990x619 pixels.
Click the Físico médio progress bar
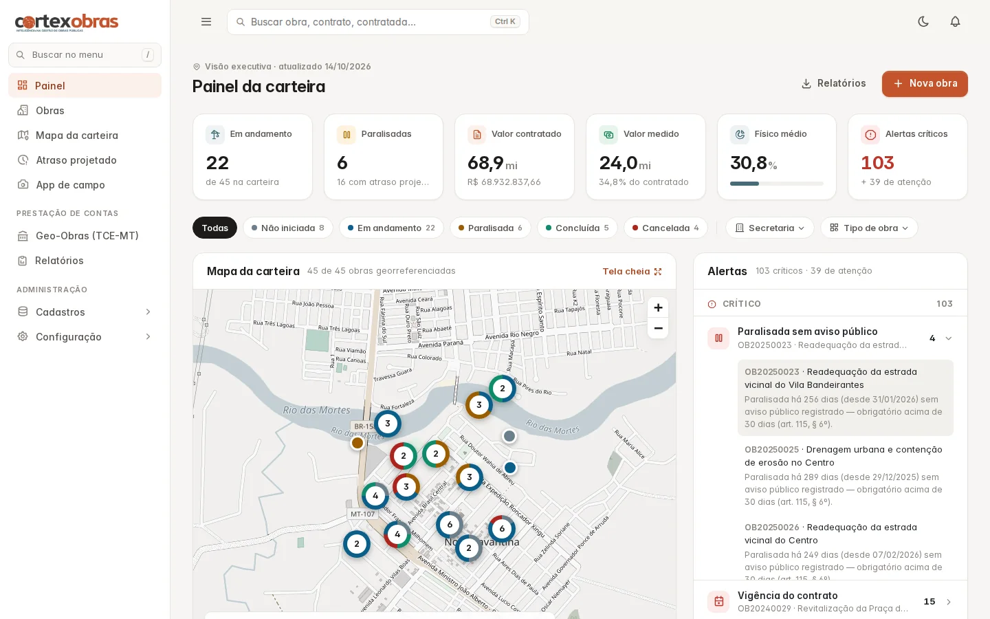777,184
